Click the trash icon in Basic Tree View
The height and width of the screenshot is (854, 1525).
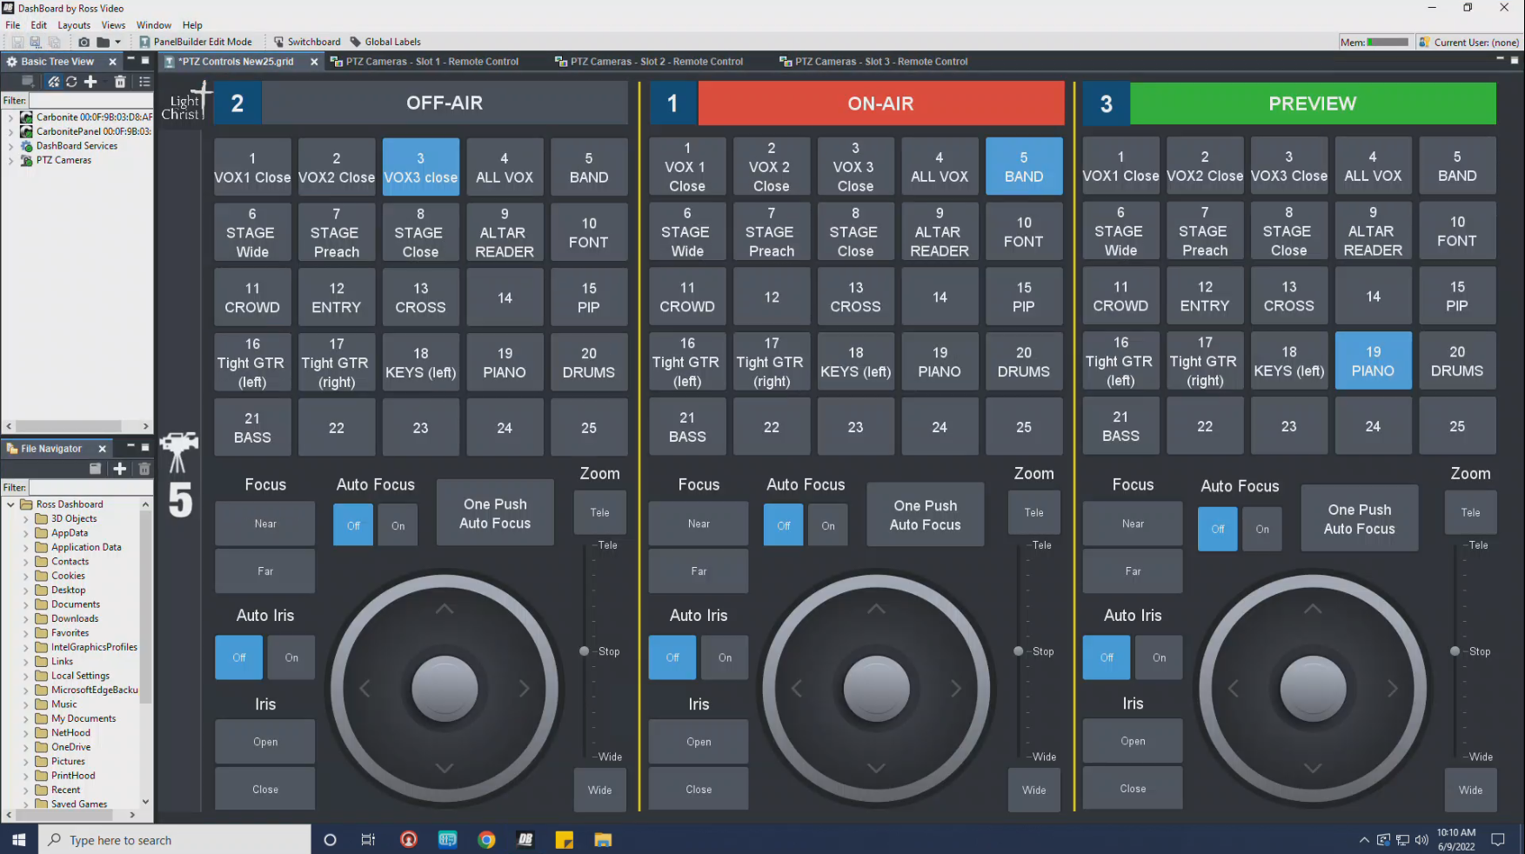pos(120,82)
